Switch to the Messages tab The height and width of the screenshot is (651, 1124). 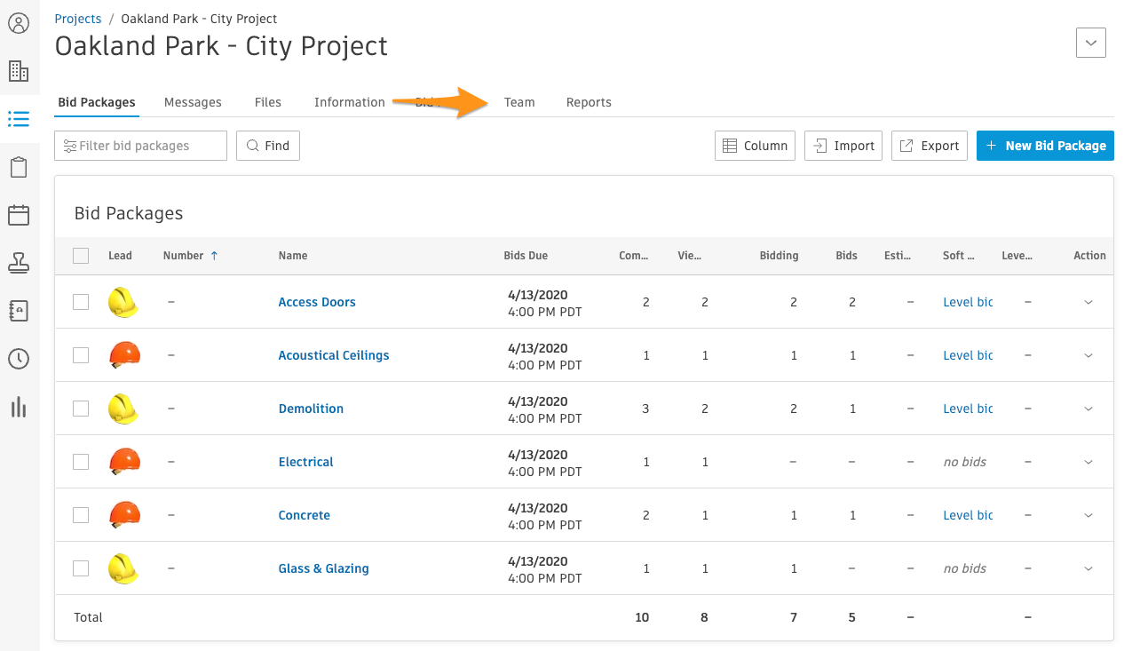(193, 102)
